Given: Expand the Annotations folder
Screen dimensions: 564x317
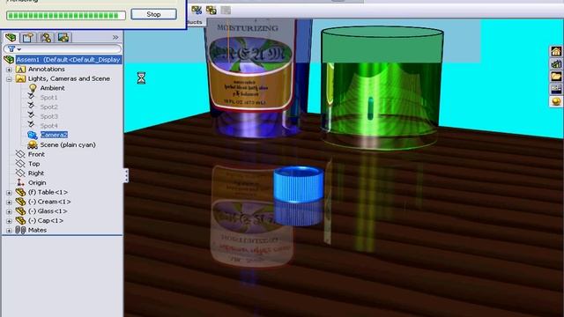Looking at the screenshot, I should point(9,70).
